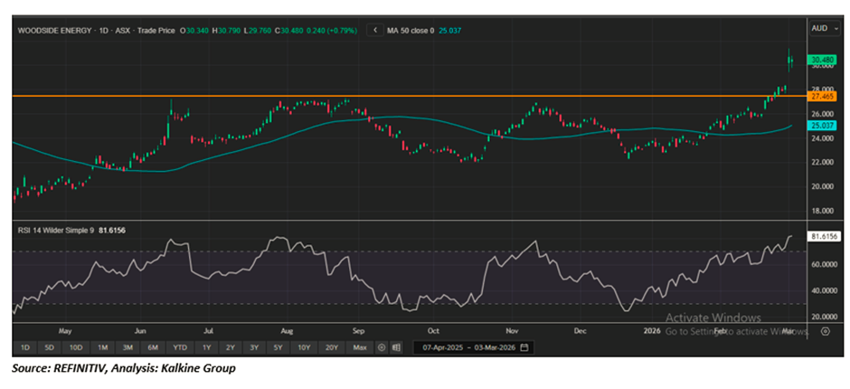Switch to the 1M time range

(x=103, y=347)
